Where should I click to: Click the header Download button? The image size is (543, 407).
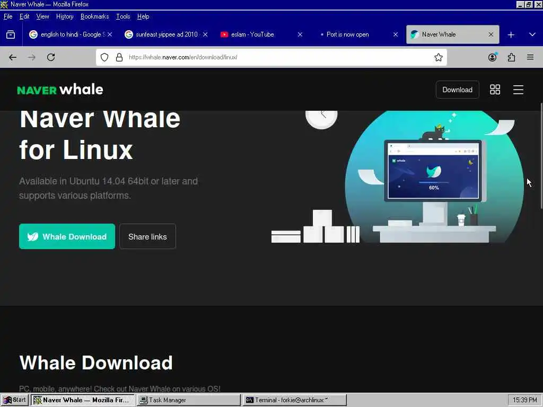pyautogui.click(x=457, y=90)
